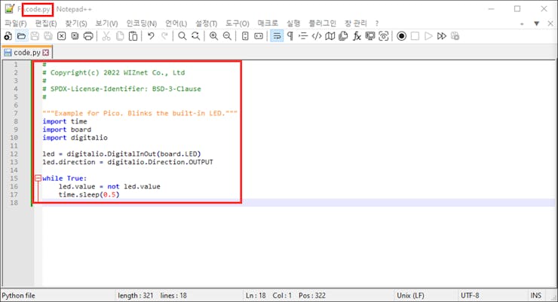The width and height of the screenshot is (558, 302).
Task: Toggle synchronized vertical scrolling
Action: (245, 36)
